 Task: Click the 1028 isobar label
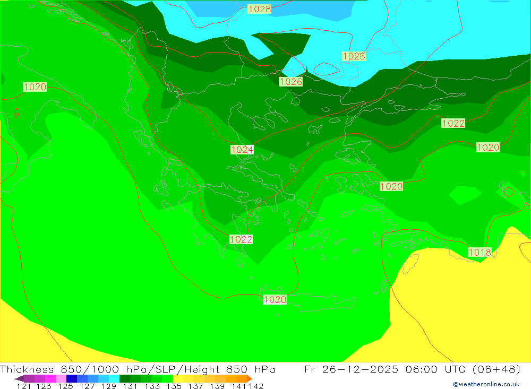tap(260, 9)
